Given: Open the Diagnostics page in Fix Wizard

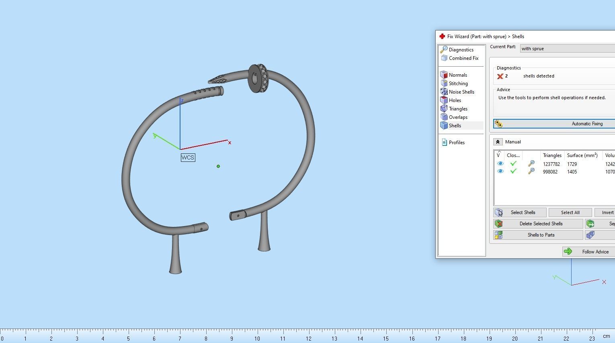Looking at the screenshot, I should pyautogui.click(x=461, y=50).
